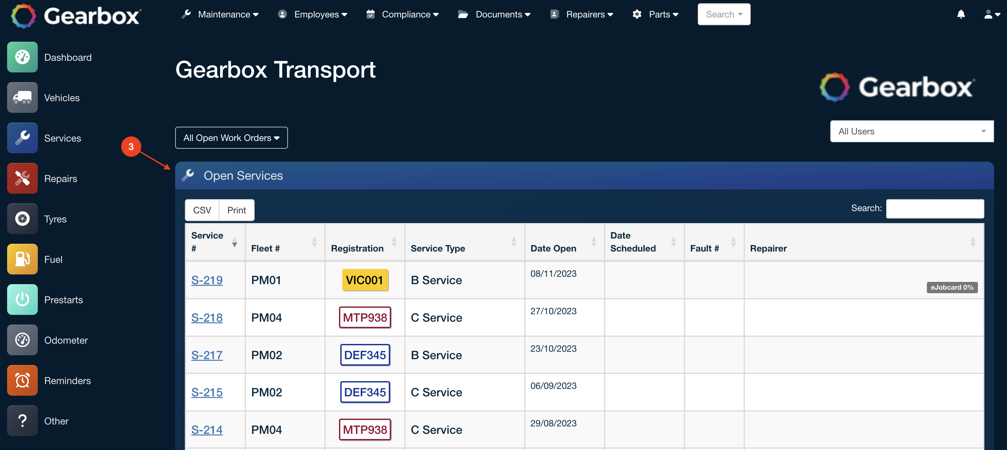The height and width of the screenshot is (450, 1007).
Task: Click the Documents folder icon in navbar
Action: click(463, 15)
